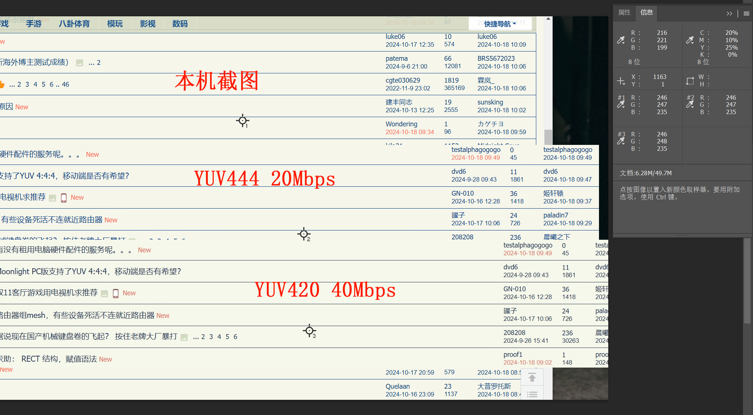This screenshot has height=415, width=753.
Task: Click the username Quelaan
Action: (x=397, y=386)
